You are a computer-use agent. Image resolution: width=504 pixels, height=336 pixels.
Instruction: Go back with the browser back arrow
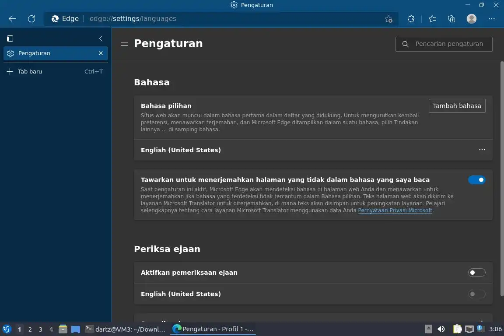tap(12, 19)
